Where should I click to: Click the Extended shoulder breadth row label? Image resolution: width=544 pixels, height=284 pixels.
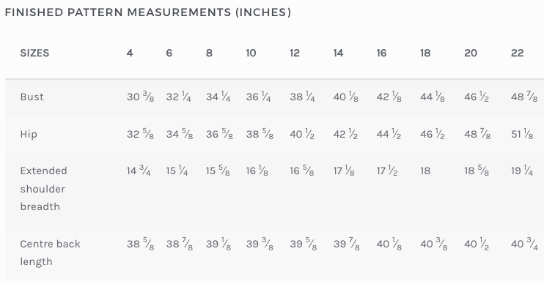pyautogui.click(x=43, y=189)
